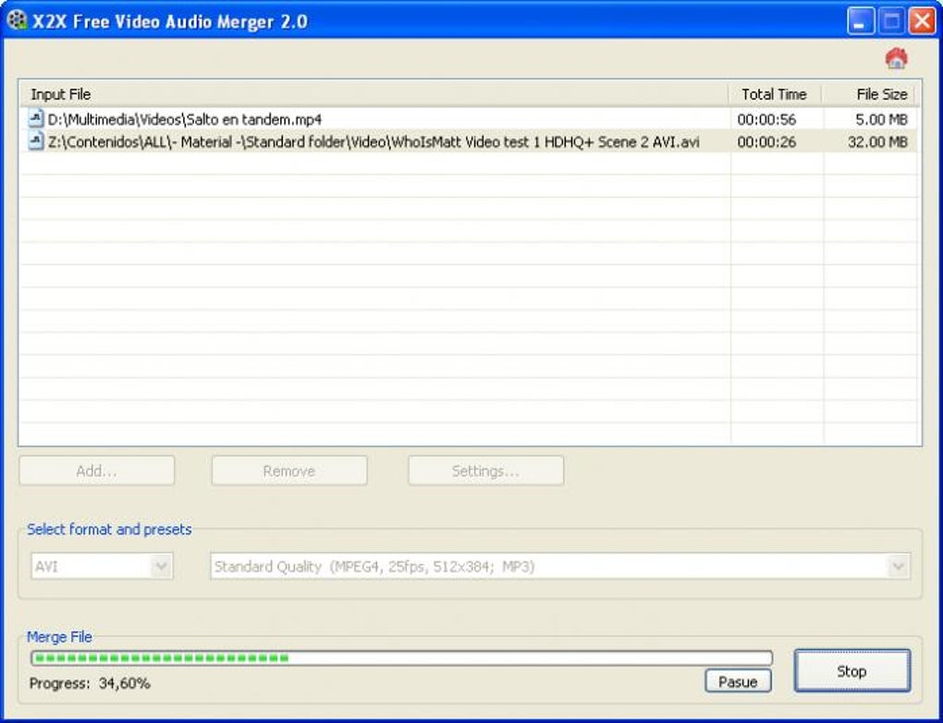943x723 pixels.
Task: Click the 00:00:26 total time cell
Action: 766,142
